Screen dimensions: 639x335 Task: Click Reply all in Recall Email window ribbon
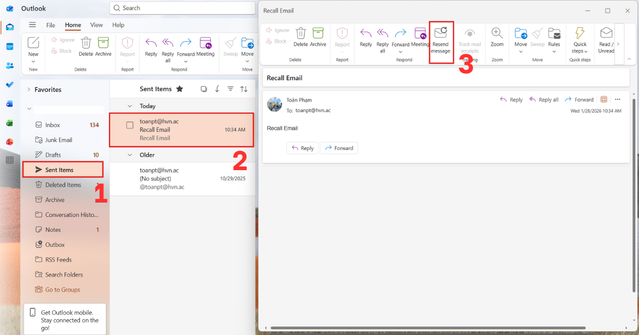pos(382,40)
